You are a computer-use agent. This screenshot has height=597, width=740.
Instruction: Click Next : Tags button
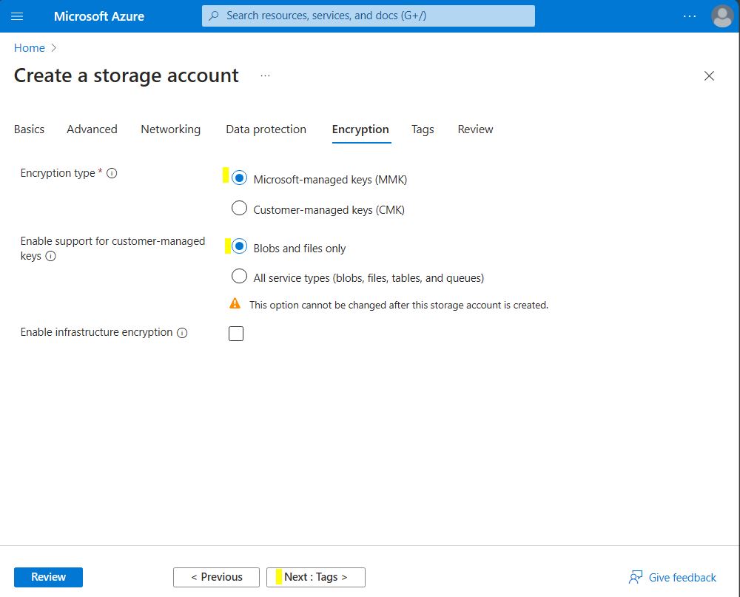click(x=316, y=577)
